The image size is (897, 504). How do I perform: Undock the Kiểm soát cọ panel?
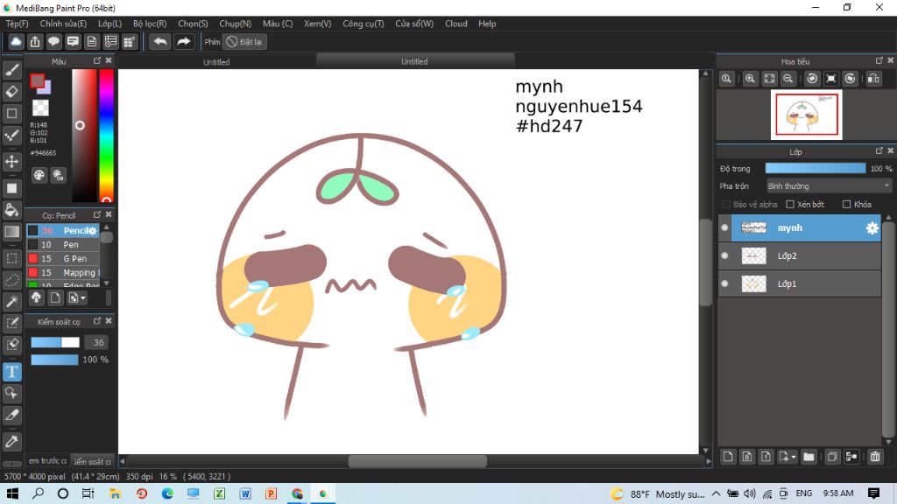[97, 321]
